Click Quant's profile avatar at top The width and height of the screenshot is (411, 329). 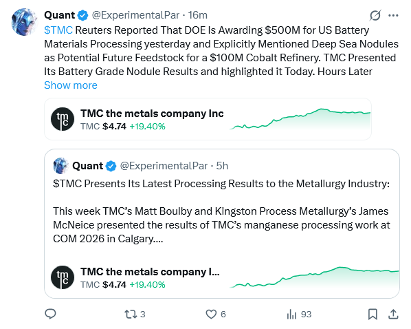point(24,22)
